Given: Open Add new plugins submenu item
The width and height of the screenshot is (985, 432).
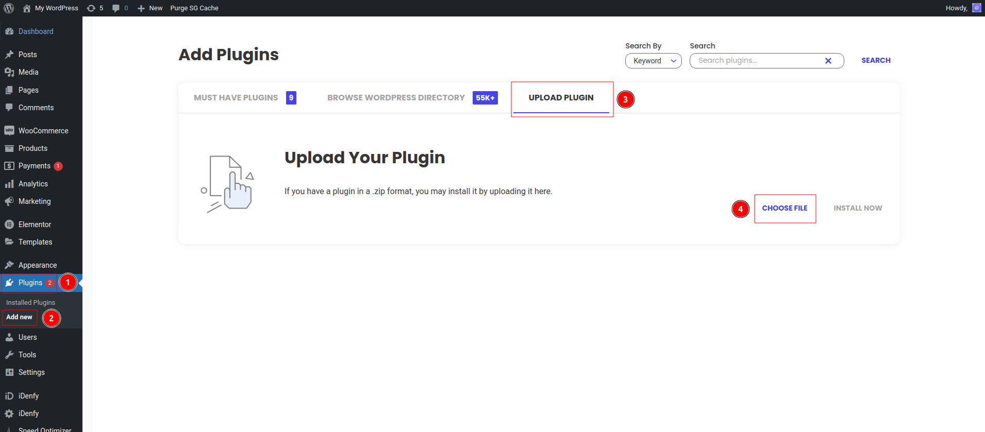Looking at the screenshot, I should pyautogui.click(x=19, y=317).
